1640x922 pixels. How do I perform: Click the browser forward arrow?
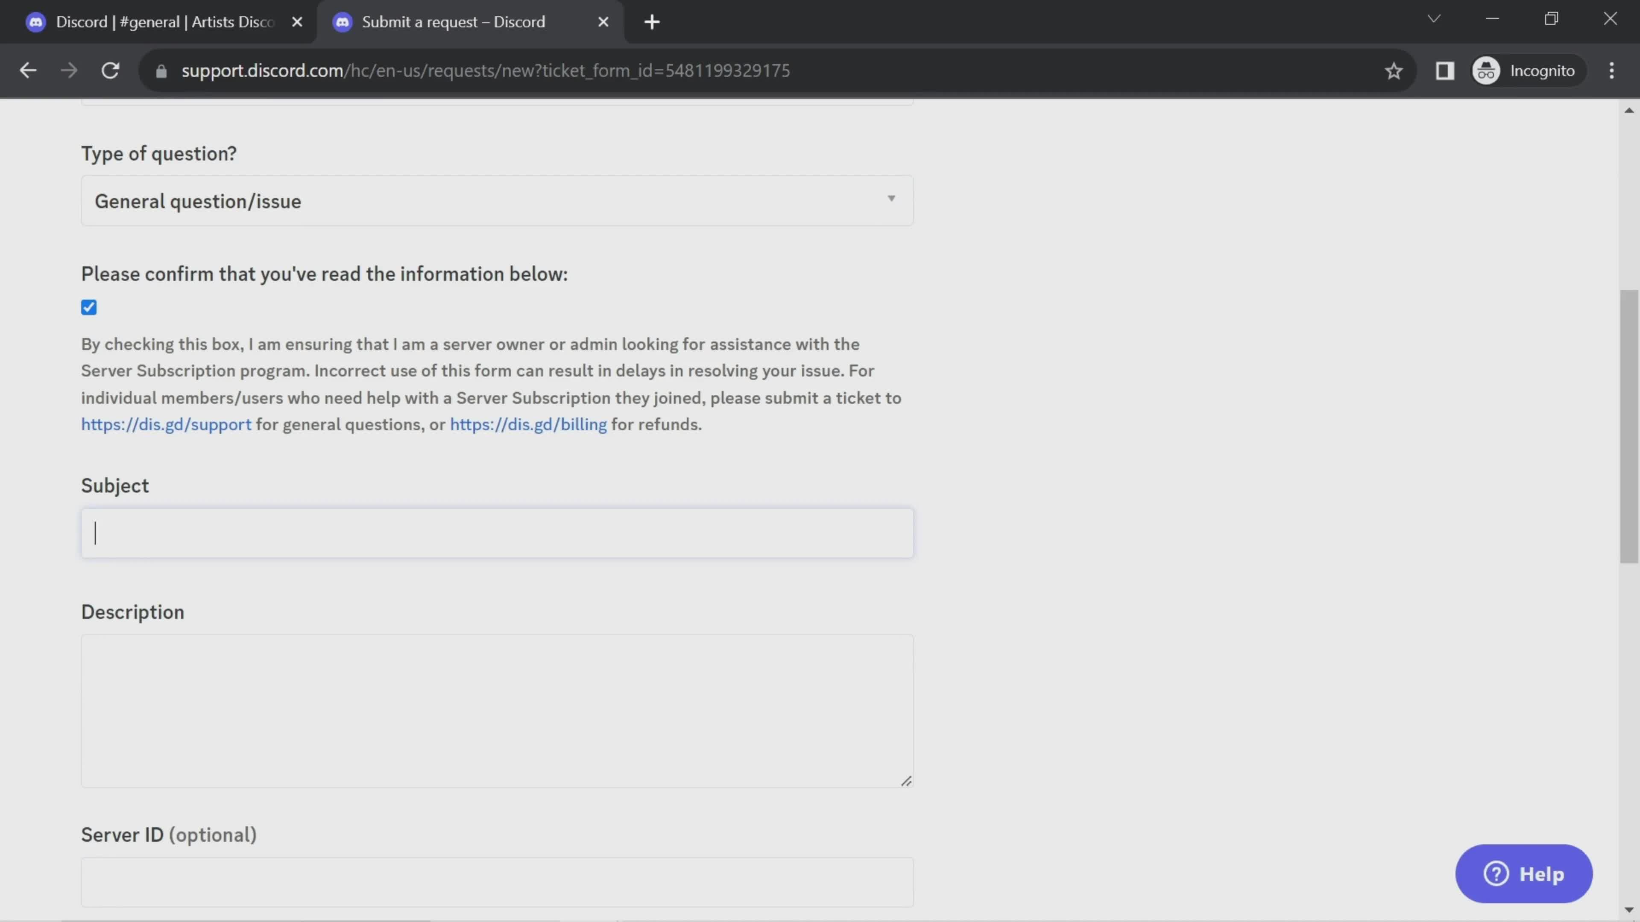(x=69, y=70)
